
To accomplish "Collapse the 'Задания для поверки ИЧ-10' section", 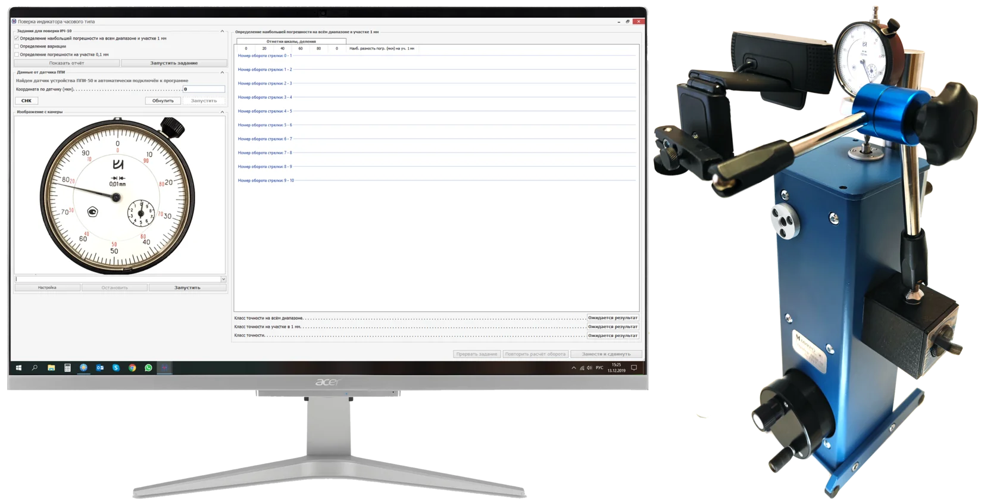I will [x=223, y=31].
